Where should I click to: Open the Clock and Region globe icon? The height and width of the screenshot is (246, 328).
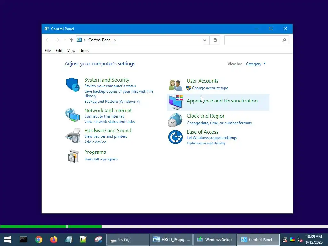tap(175, 120)
